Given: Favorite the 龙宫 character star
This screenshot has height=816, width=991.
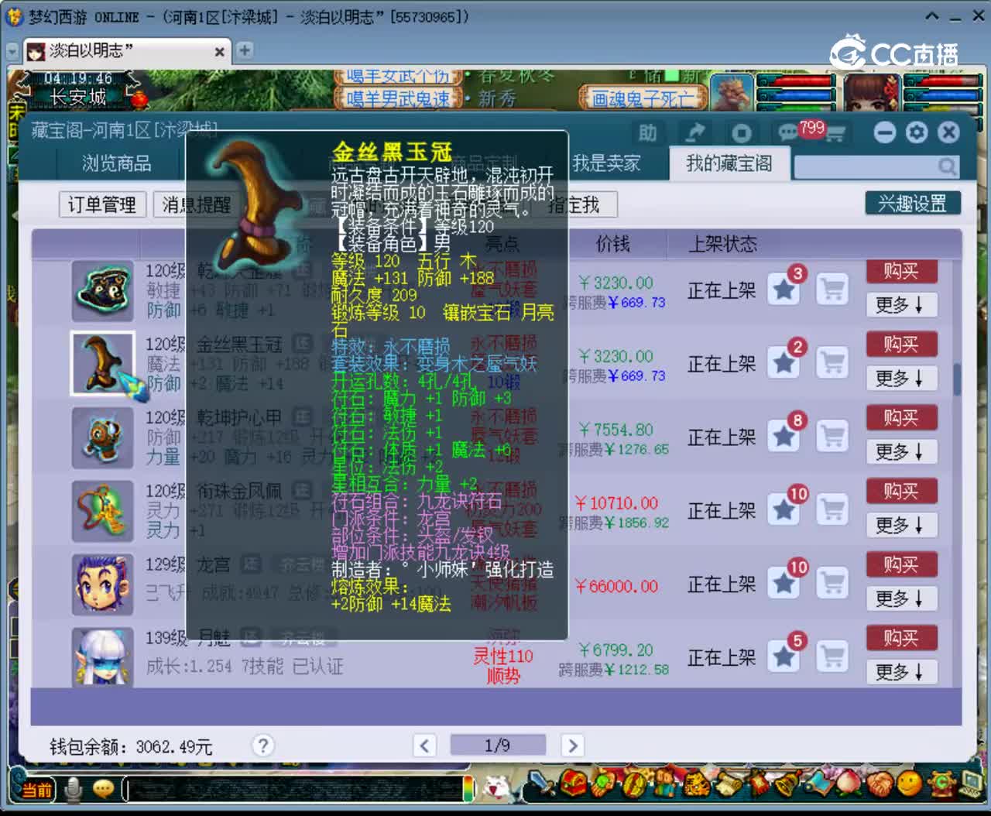Looking at the screenshot, I should (784, 583).
